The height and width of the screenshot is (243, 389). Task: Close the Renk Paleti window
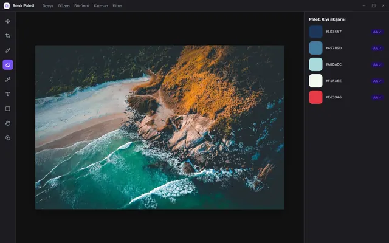click(x=383, y=5)
